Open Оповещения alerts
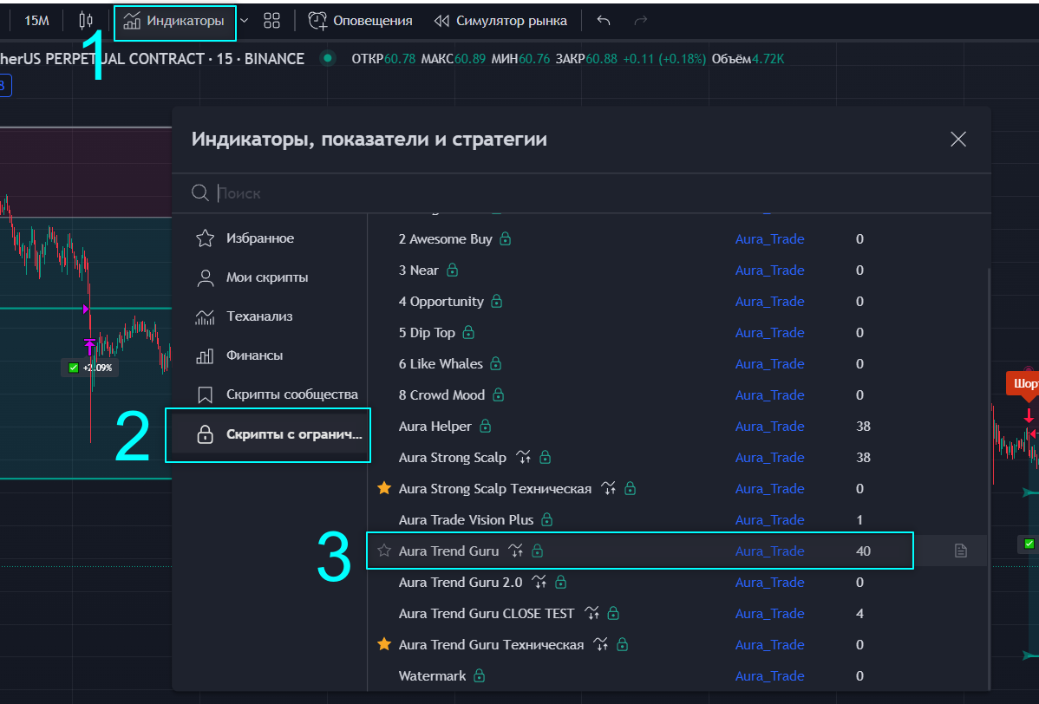This screenshot has width=1039, height=704. pyautogui.click(x=361, y=21)
